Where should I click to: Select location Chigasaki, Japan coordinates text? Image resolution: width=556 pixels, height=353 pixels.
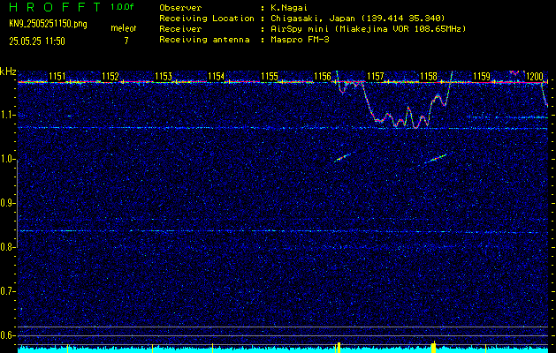[x=358, y=19]
